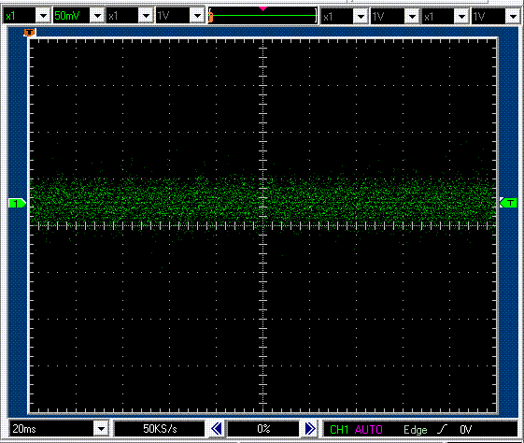
Task: Click the 50KS/s sample rate display
Action: 160,429
